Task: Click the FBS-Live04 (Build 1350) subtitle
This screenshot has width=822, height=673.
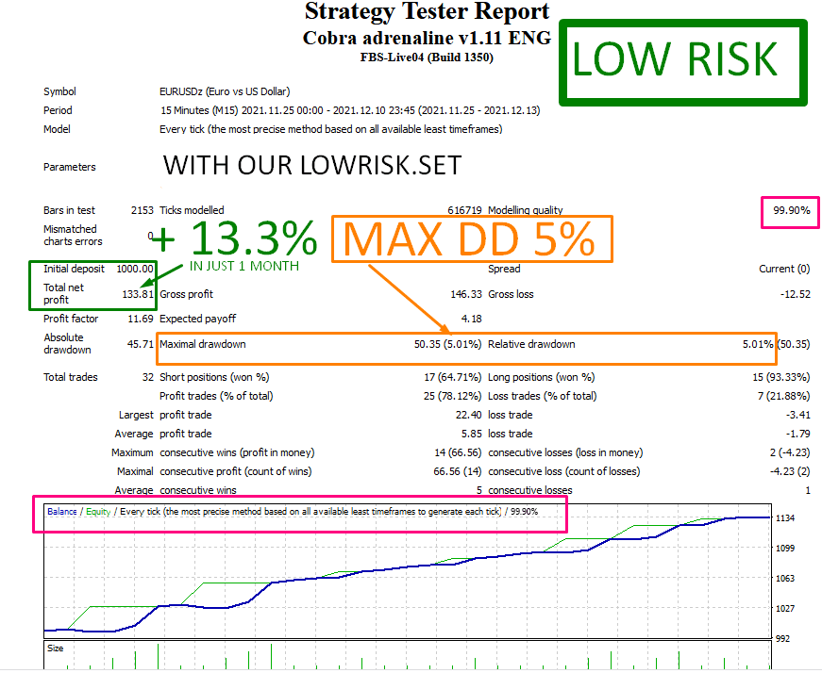Action: tap(427, 57)
